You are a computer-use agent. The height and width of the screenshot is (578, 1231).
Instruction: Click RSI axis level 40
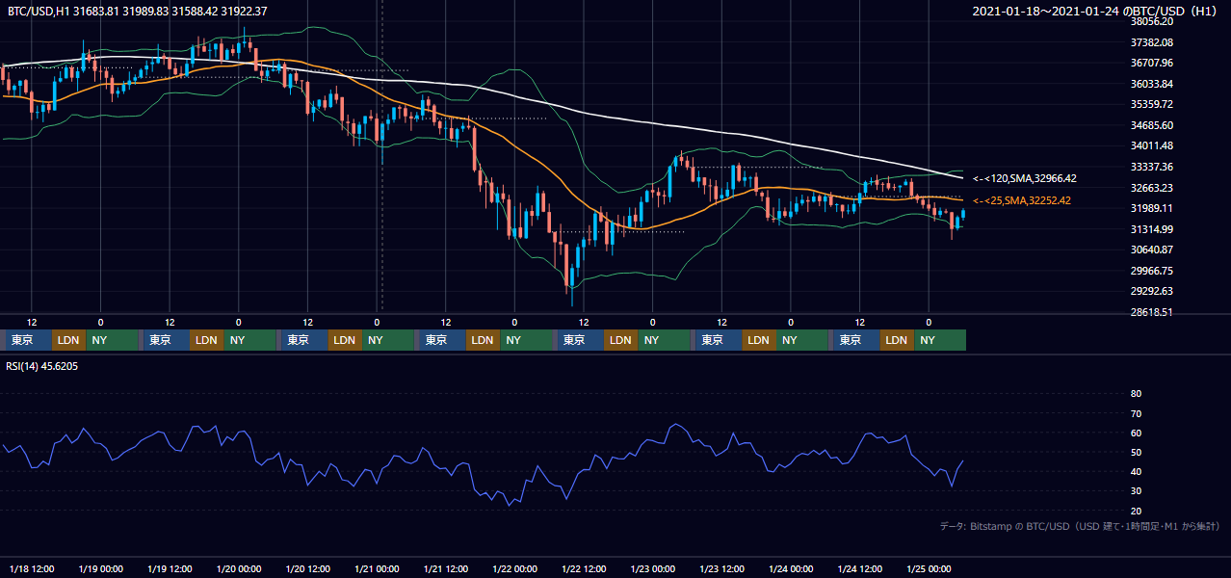click(x=1136, y=471)
